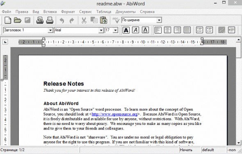
Task: Create a new document with the blank page icon
Action: 8,20
